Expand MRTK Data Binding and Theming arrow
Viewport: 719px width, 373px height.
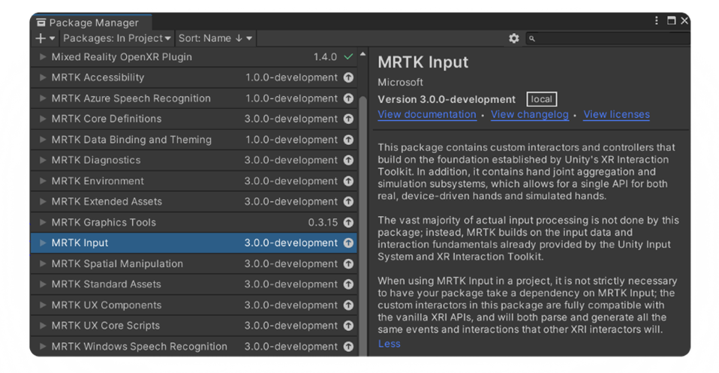click(42, 140)
